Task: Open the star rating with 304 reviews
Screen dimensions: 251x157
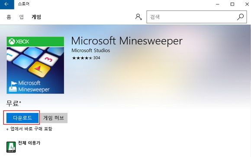Action: click(x=86, y=58)
